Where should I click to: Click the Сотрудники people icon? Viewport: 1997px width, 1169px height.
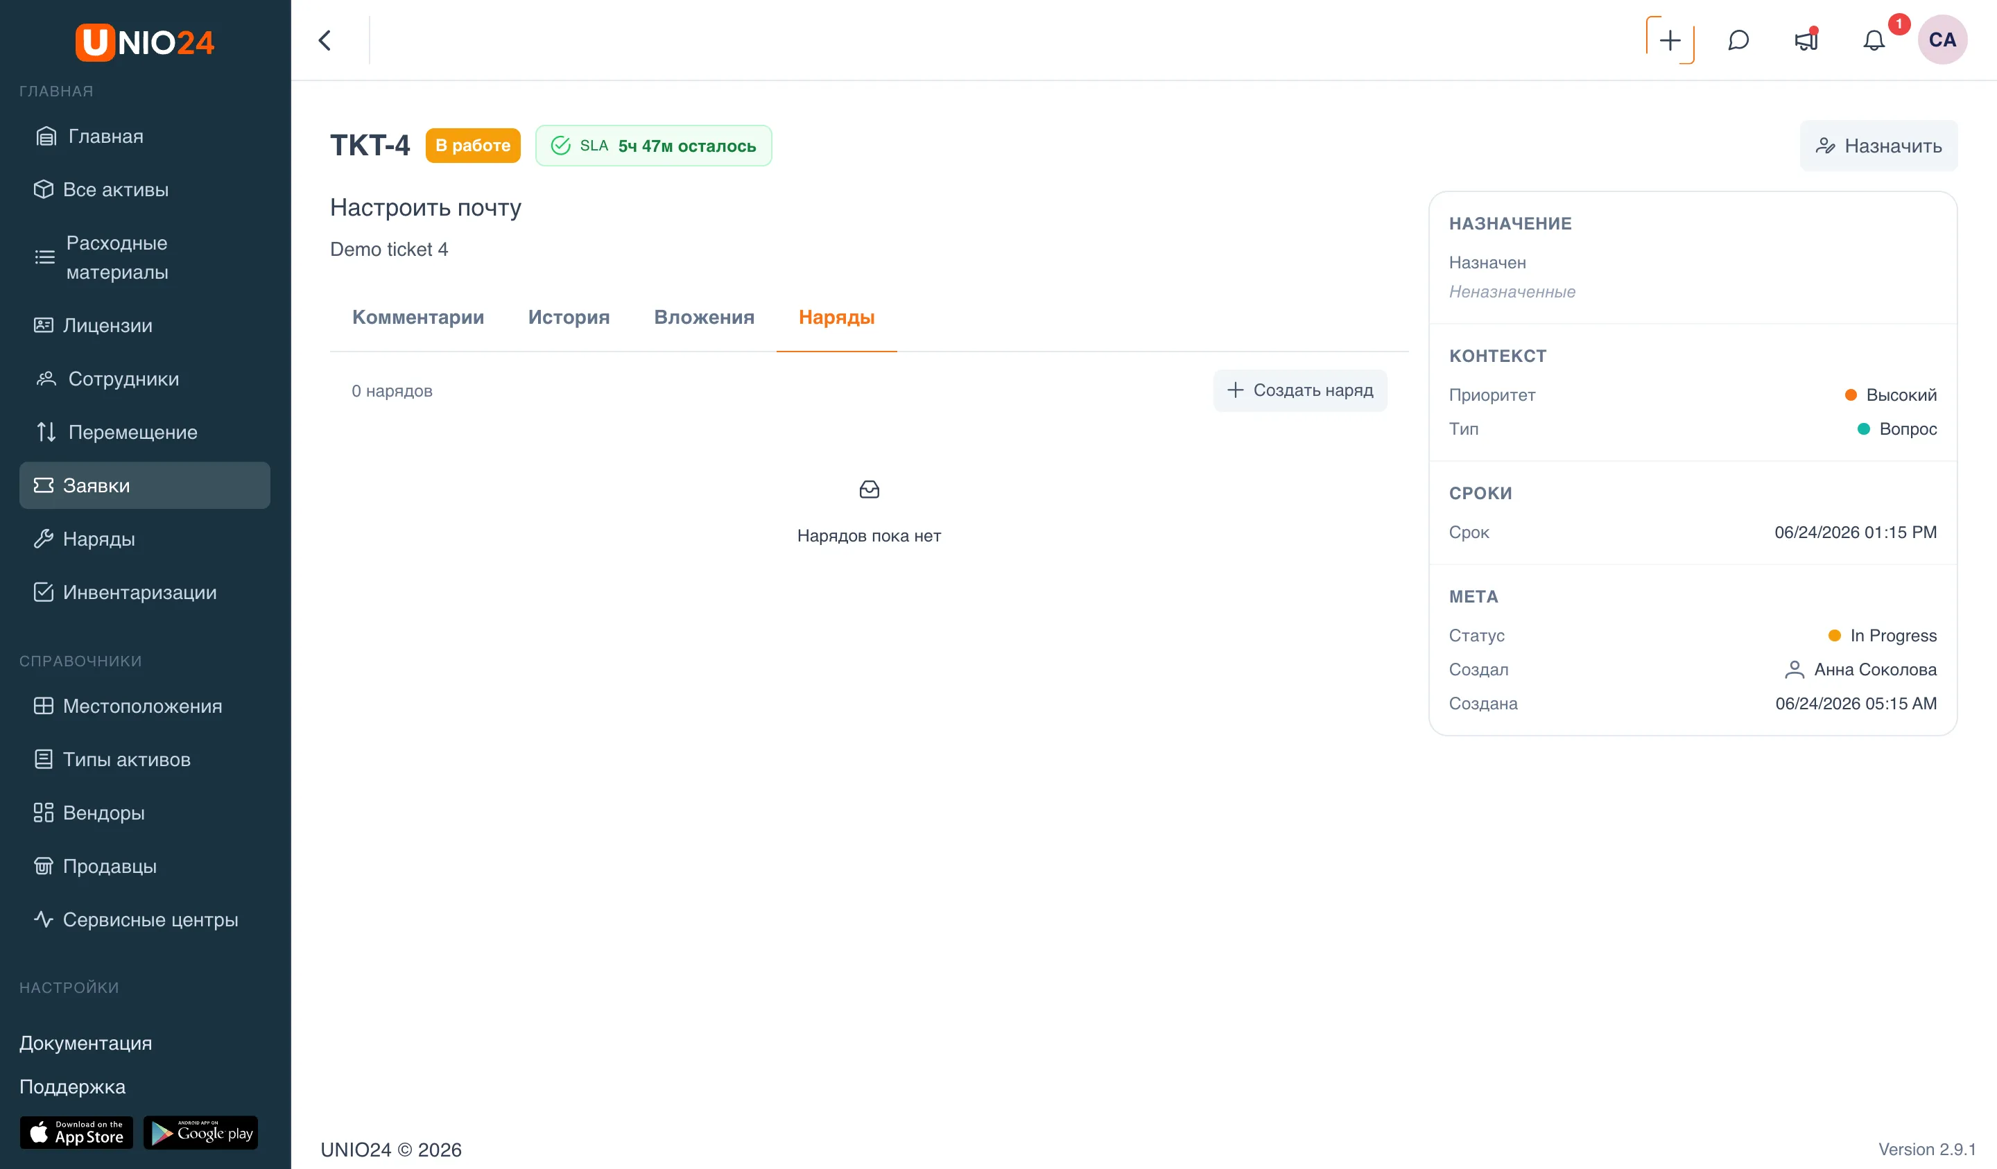46,379
